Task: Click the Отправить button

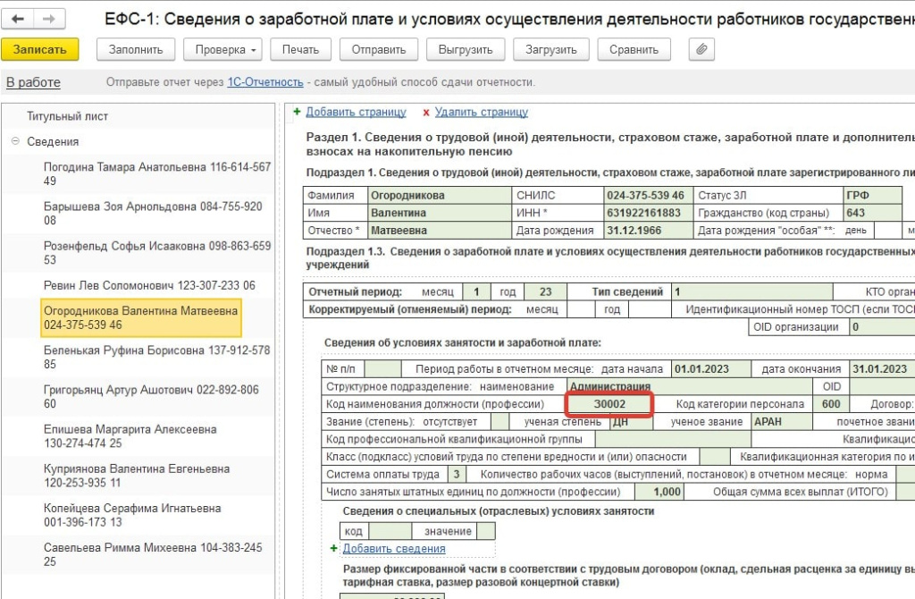Action: (x=380, y=49)
